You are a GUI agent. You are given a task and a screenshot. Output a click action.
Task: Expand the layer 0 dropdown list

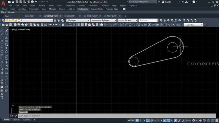point(52,20)
